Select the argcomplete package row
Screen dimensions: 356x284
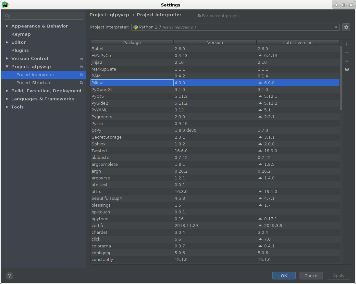pyautogui.click(x=215, y=164)
